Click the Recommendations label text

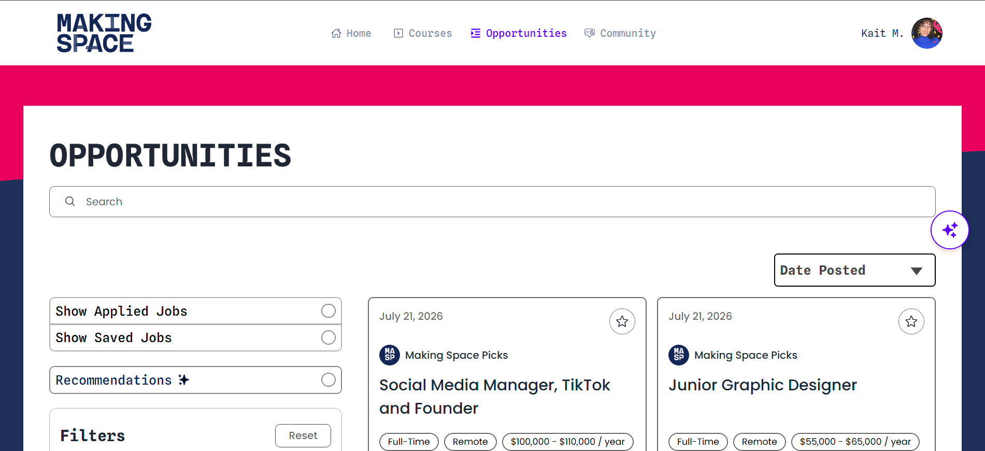pos(113,380)
